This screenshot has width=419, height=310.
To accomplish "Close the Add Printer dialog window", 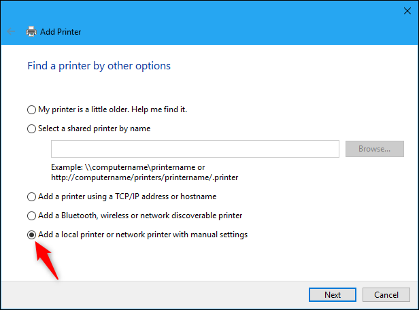I will pyautogui.click(x=401, y=10).
